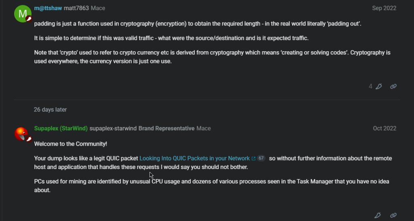The width and height of the screenshot is (414, 221).
Task: Like the Supaplex post with spice icon
Action: click(x=378, y=215)
